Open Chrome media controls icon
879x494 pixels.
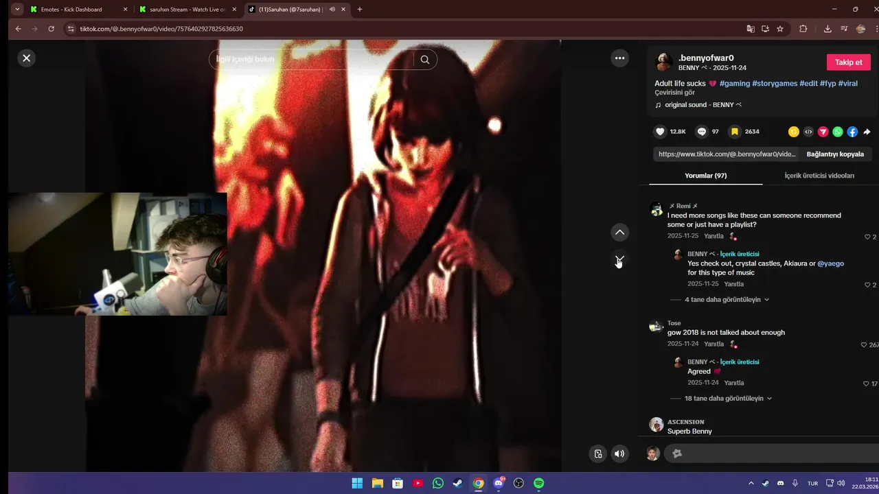[x=843, y=29]
